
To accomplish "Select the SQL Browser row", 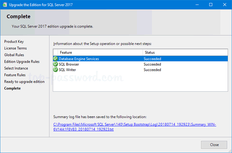I will click(x=140, y=64).
